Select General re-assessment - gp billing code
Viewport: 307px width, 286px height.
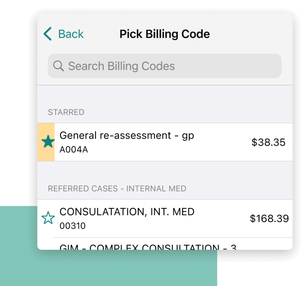[127, 136]
